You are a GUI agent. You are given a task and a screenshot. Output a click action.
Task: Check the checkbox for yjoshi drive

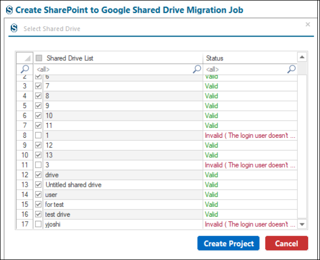coord(38,224)
